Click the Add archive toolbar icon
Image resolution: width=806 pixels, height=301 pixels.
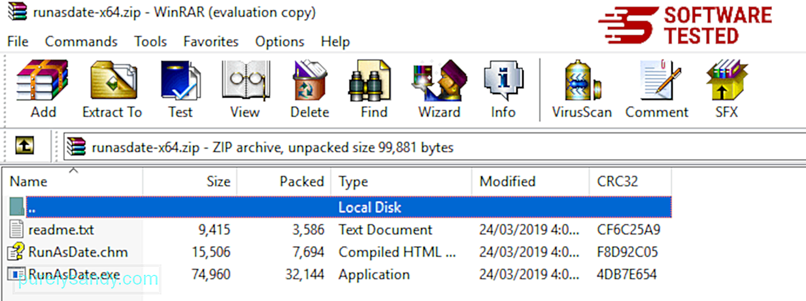click(43, 90)
